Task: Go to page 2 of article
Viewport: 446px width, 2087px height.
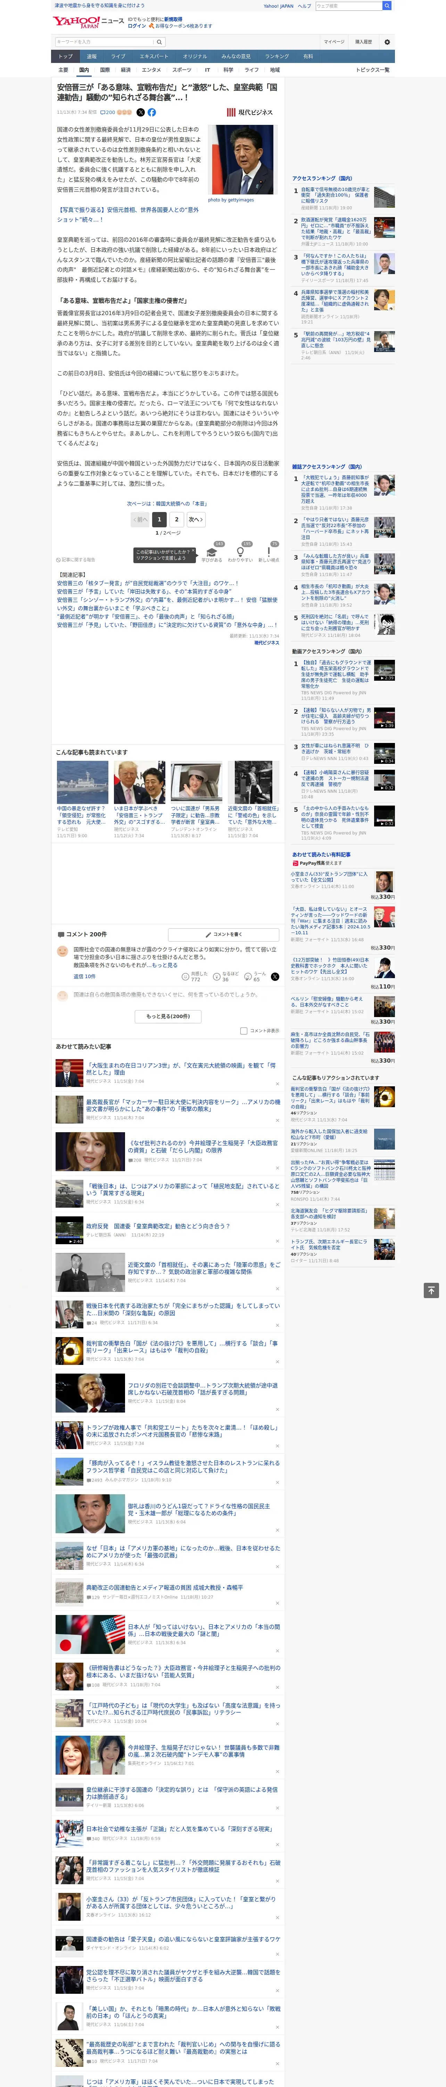Action: pos(176,519)
